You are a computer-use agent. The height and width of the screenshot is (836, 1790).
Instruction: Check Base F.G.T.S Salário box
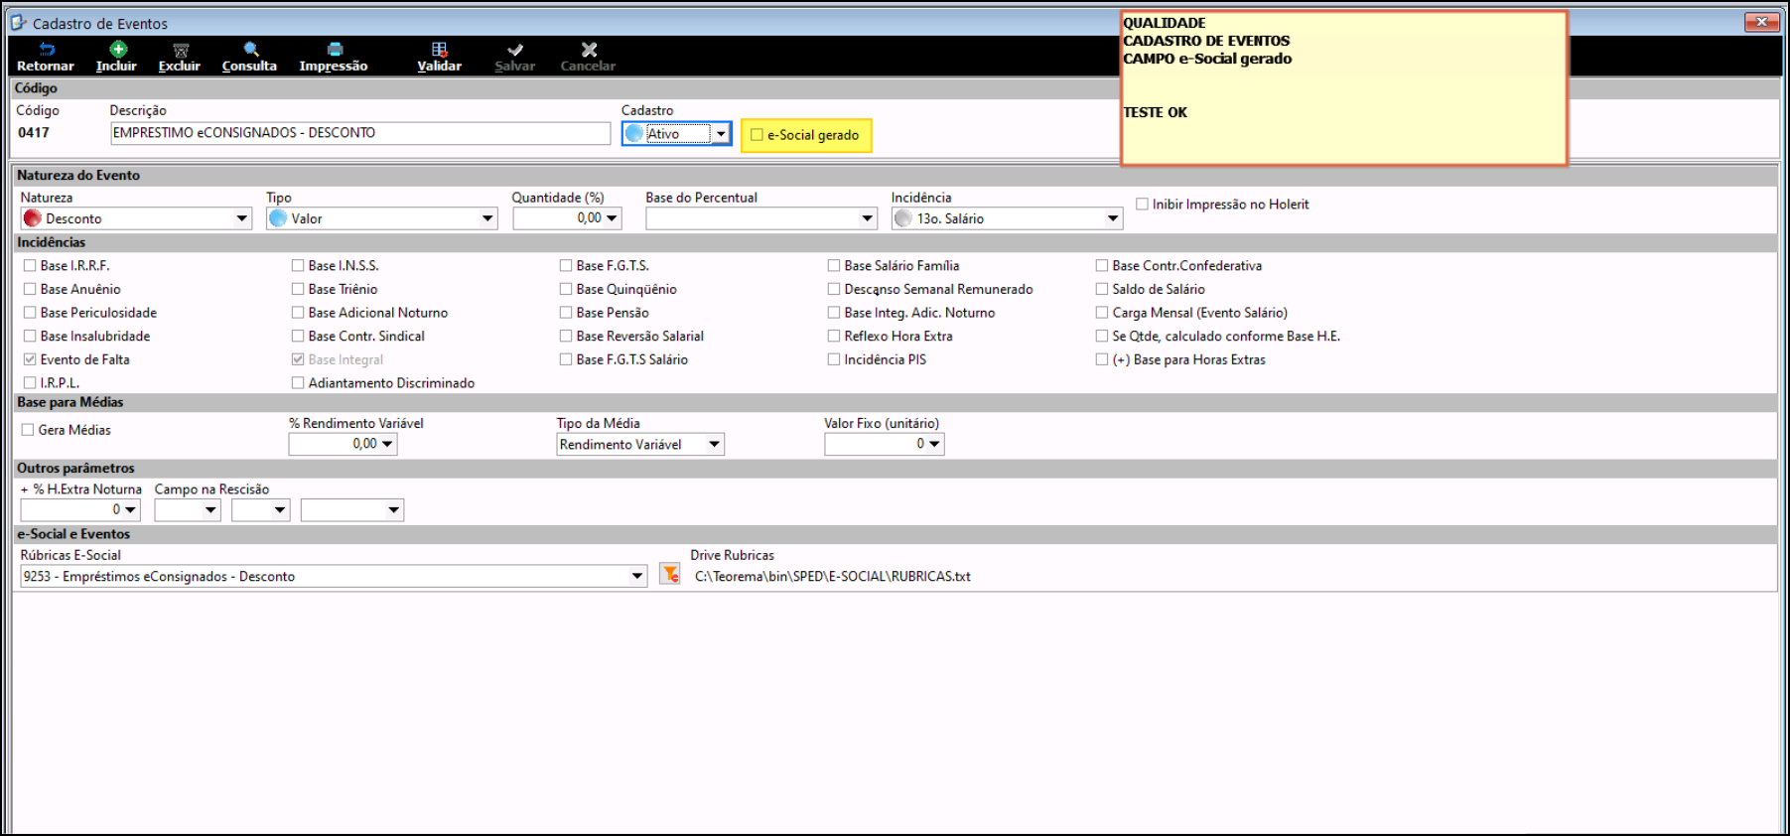click(566, 359)
